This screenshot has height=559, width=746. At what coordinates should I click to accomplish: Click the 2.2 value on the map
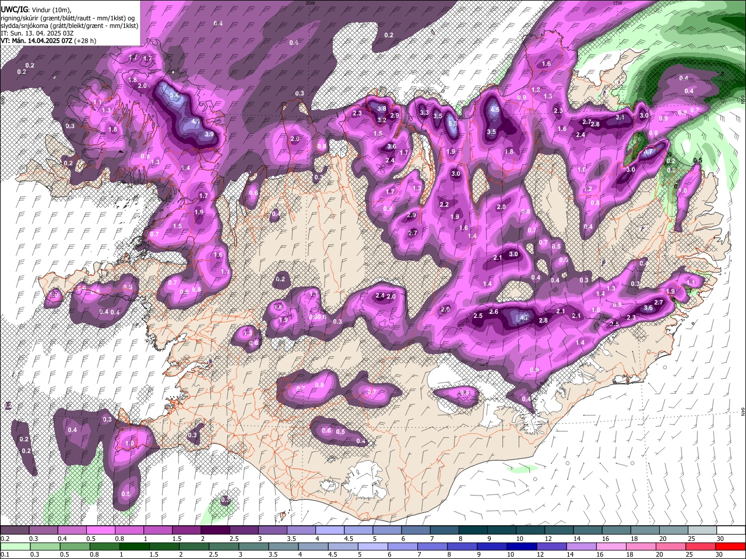[444, 204]
